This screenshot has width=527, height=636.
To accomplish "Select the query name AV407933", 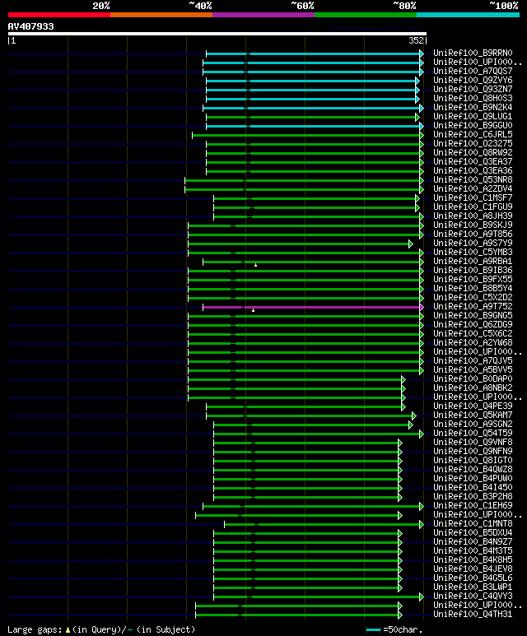I will click(30, 26).
